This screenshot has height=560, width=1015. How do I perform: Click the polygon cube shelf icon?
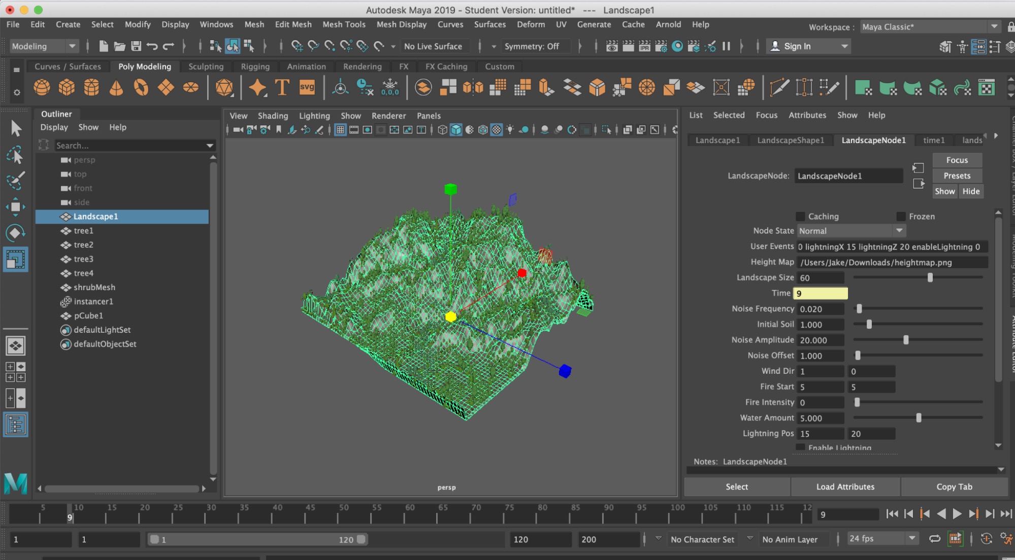[x=67, y=88]
